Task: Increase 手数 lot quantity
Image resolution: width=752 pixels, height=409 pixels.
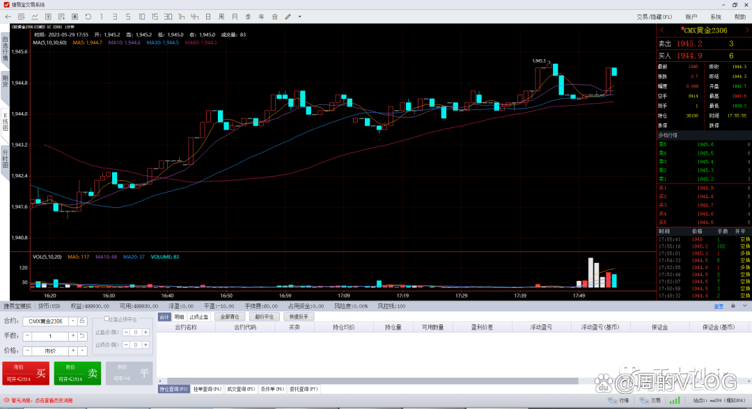Action: 73,336
